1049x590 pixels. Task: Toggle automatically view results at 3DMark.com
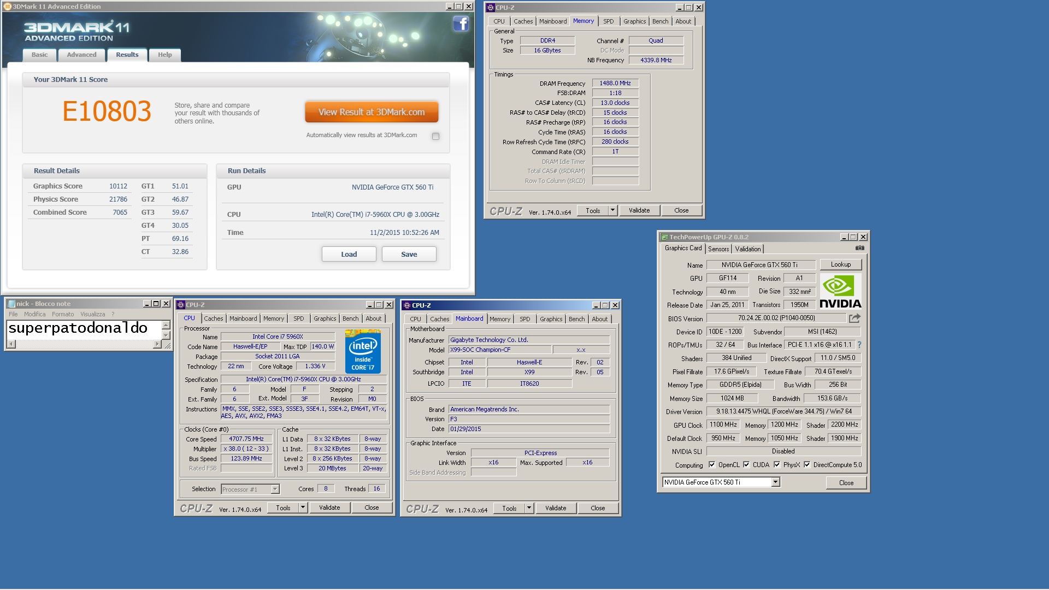point(435,136)
